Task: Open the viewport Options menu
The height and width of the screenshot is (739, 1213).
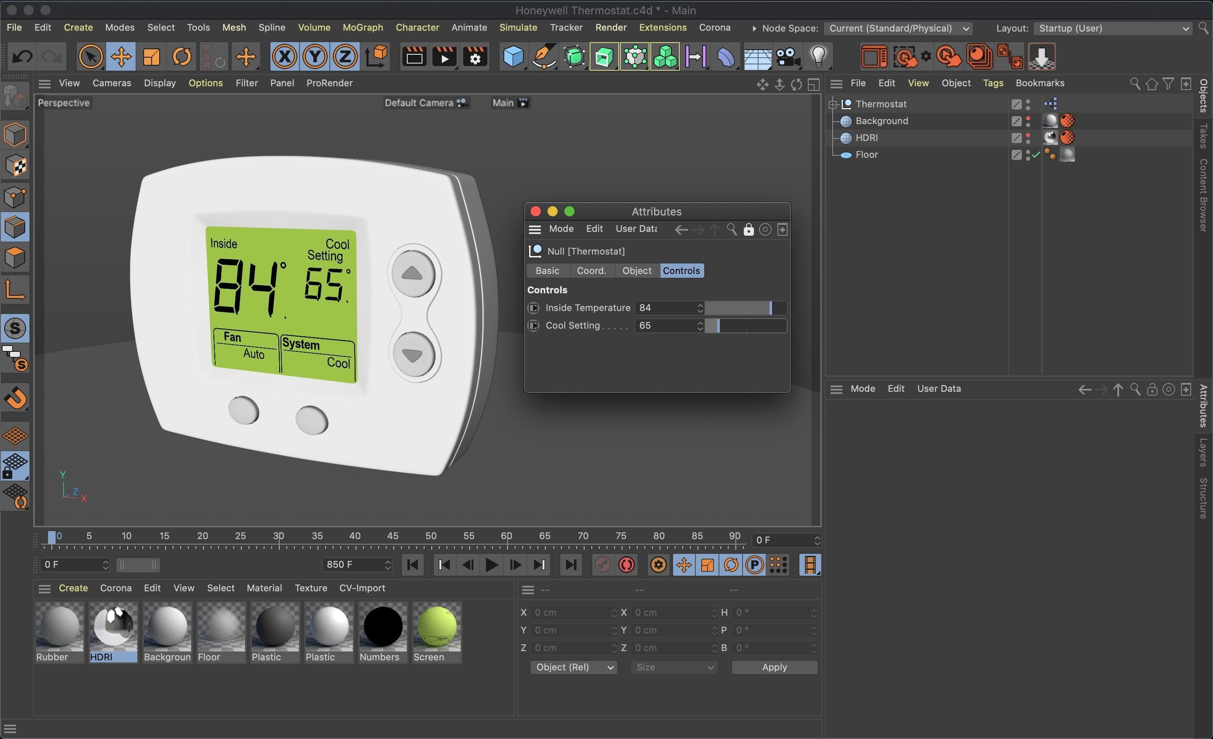Action: [205, 83]
